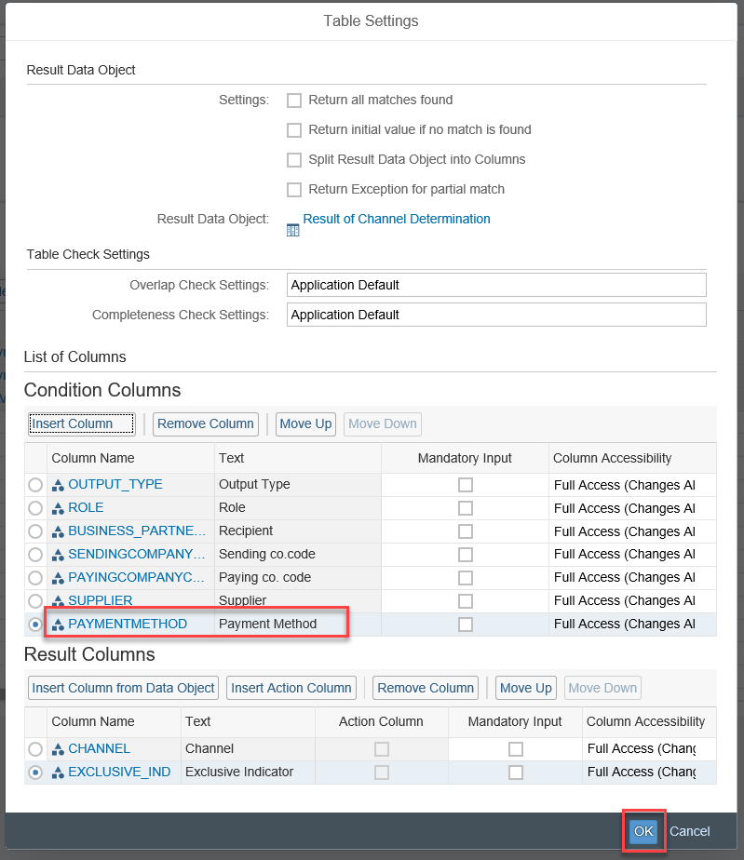Toggle Action Column checkbox for Channel row
This screenshot has height=860, width=744.
coord(382,749)
